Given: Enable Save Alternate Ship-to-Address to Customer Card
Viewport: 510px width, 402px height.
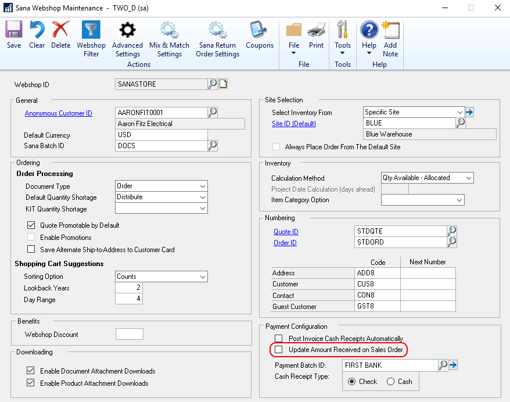Looking at the screenshot, I should tap(31, 249).
